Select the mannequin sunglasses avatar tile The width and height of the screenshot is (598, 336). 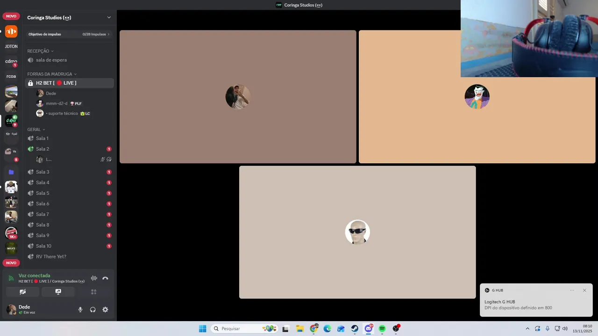pyautogui.click(x=357, y=232)
